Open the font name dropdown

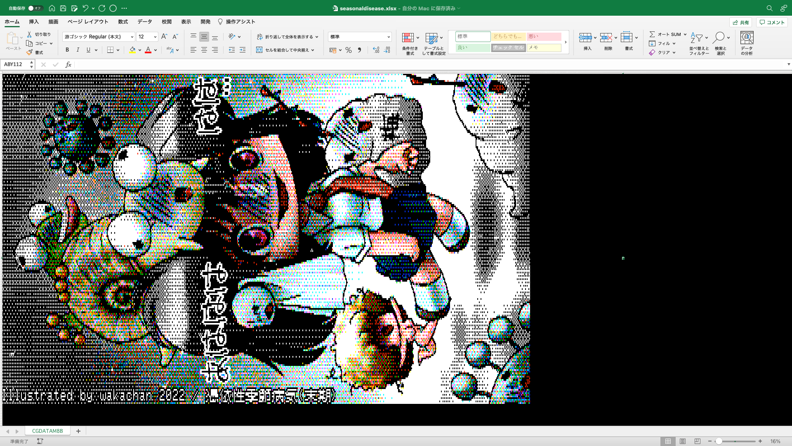[x=132, y=37]
